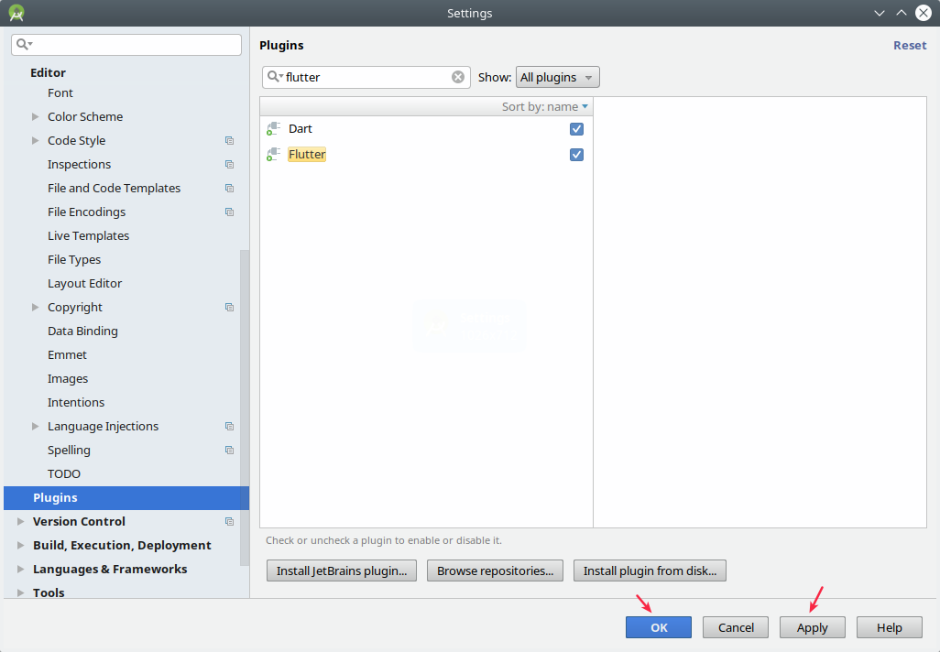Viewport: 940px width, 652px height.
Task: Disable the Flutter plugin checkbox
Action: click(x=576, y=155)
